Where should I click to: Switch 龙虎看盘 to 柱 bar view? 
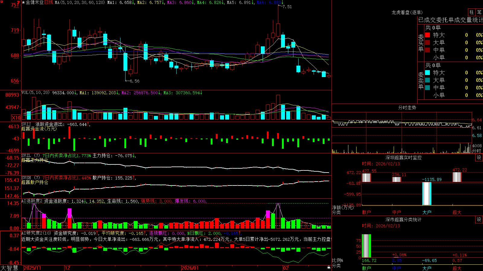click(x=472, y=12)
